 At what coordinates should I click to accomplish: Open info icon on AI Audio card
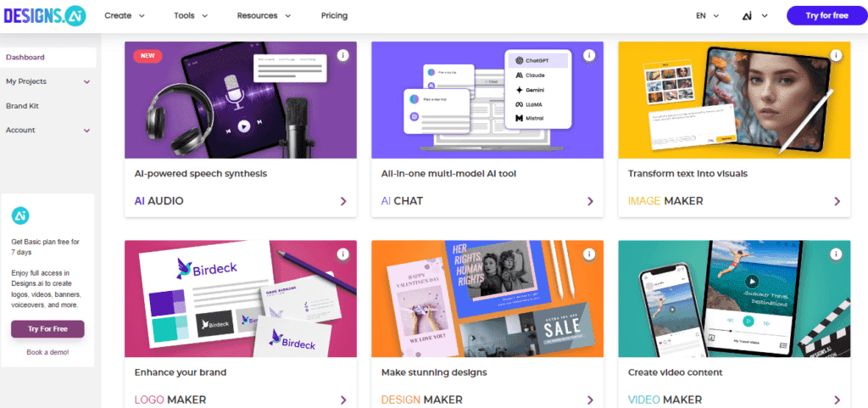pos(342,55)
